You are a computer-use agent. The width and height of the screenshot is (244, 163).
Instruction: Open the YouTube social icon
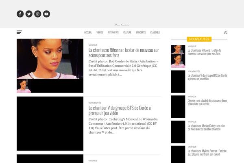pyautogui.click(x=46, y=14)
